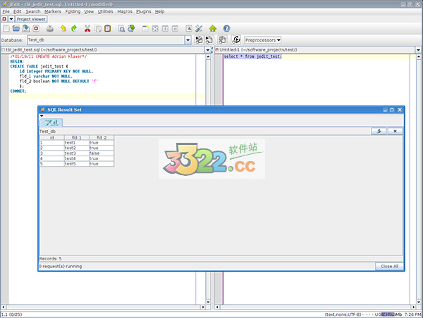Open the Help question mark icon

[226, 29]
